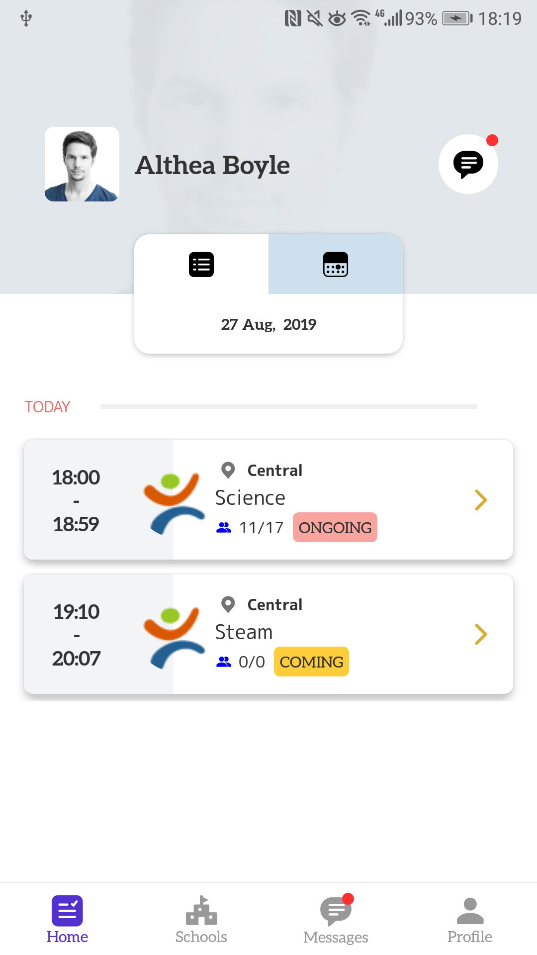Tap attendee icon showing 11/17
The height and width of the screenshot is (955, 537).
point(224,528)
